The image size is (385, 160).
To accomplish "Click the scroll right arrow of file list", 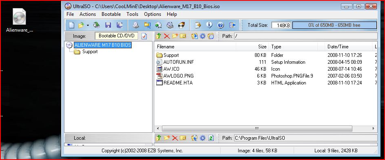I will coord(374,128).
